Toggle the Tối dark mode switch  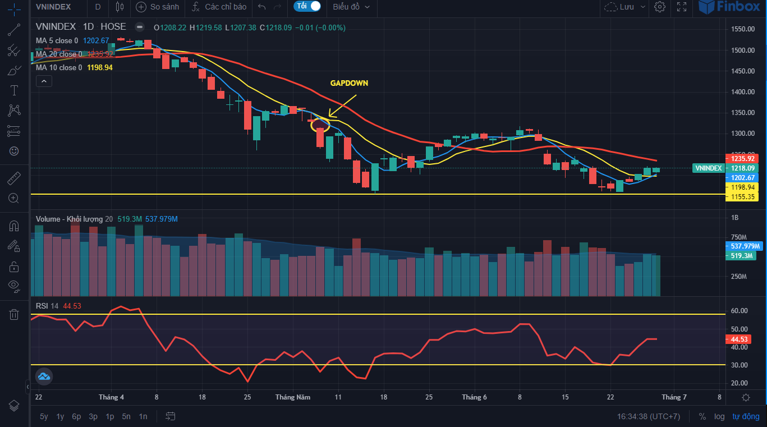(308, 7)
